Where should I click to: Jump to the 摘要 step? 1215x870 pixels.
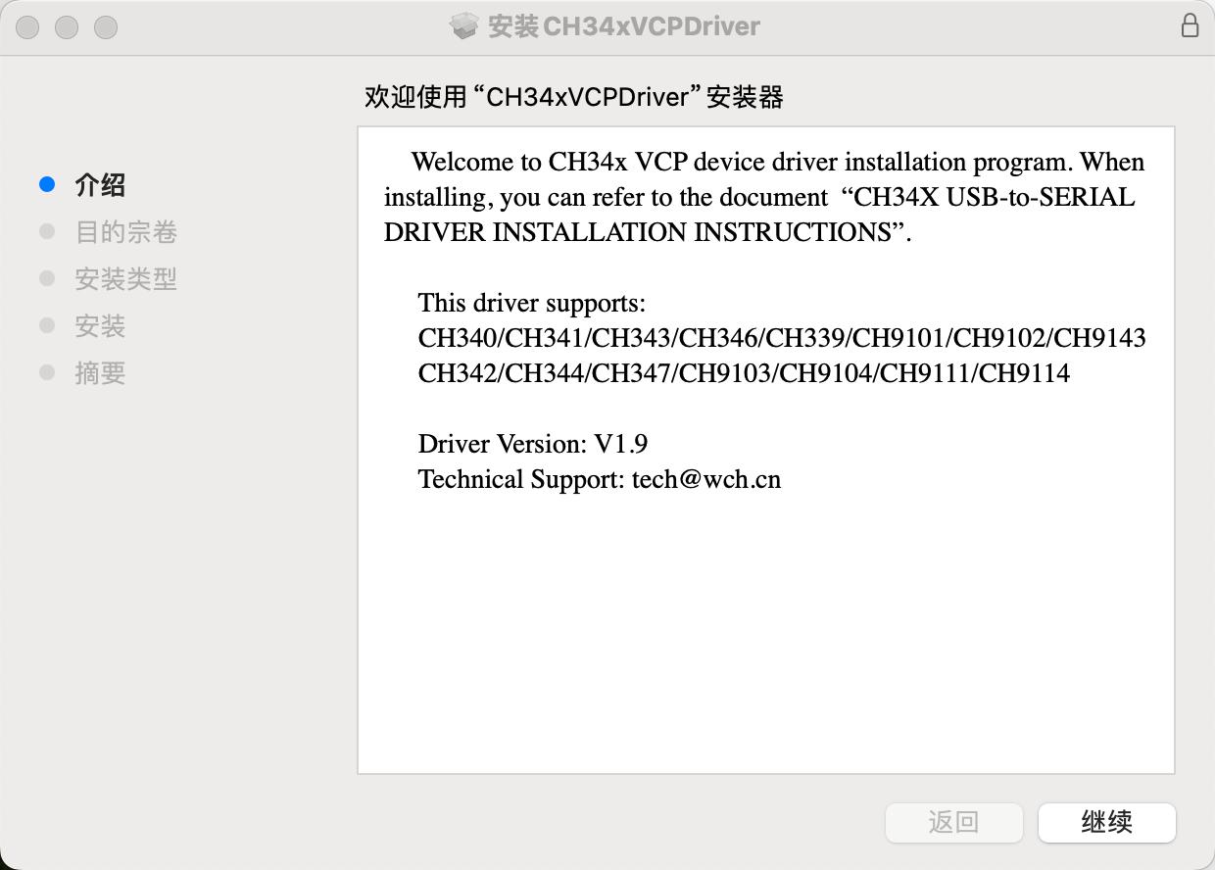tap(100, 373)
